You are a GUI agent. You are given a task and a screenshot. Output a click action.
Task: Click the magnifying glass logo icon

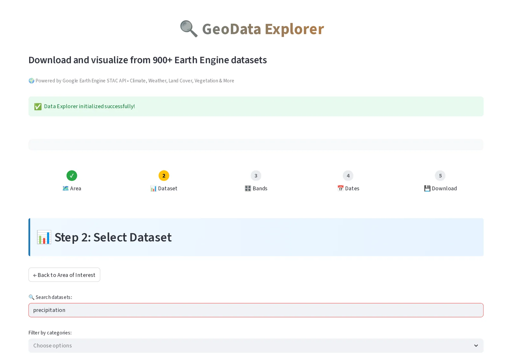(x=189, y=29)
